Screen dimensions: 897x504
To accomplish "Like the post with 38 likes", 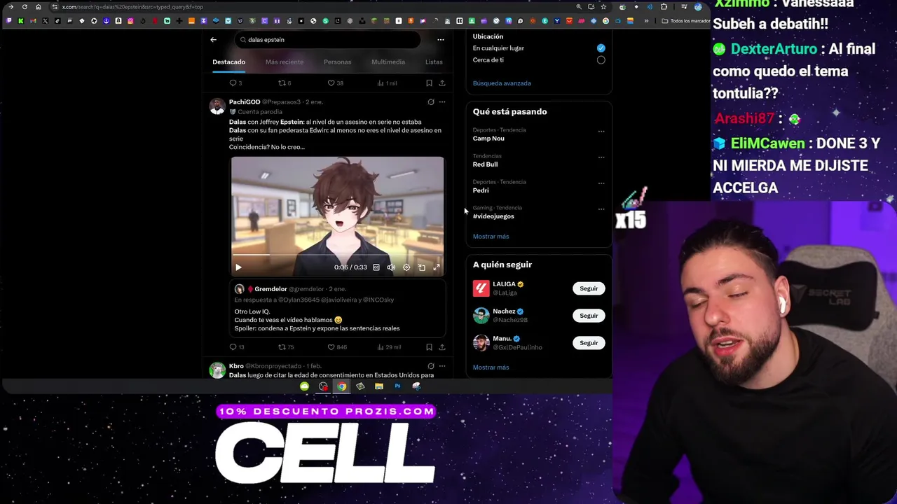I will pos(336,83).
